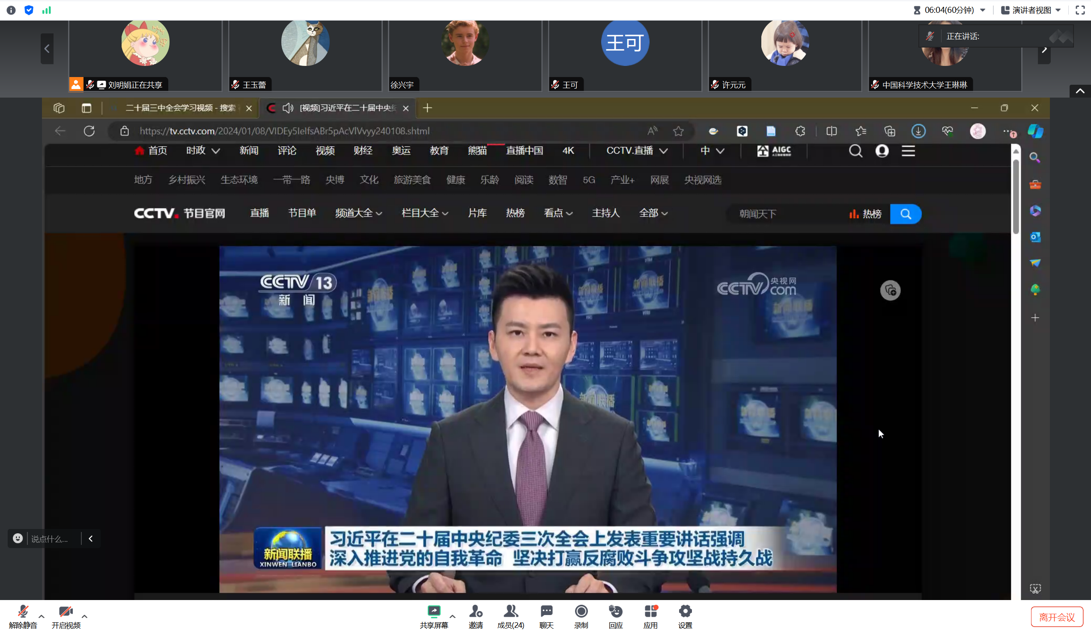Click read aloud icon in address bar
The height and width of the screenshot is (633, 1091).
coord(652,131)
